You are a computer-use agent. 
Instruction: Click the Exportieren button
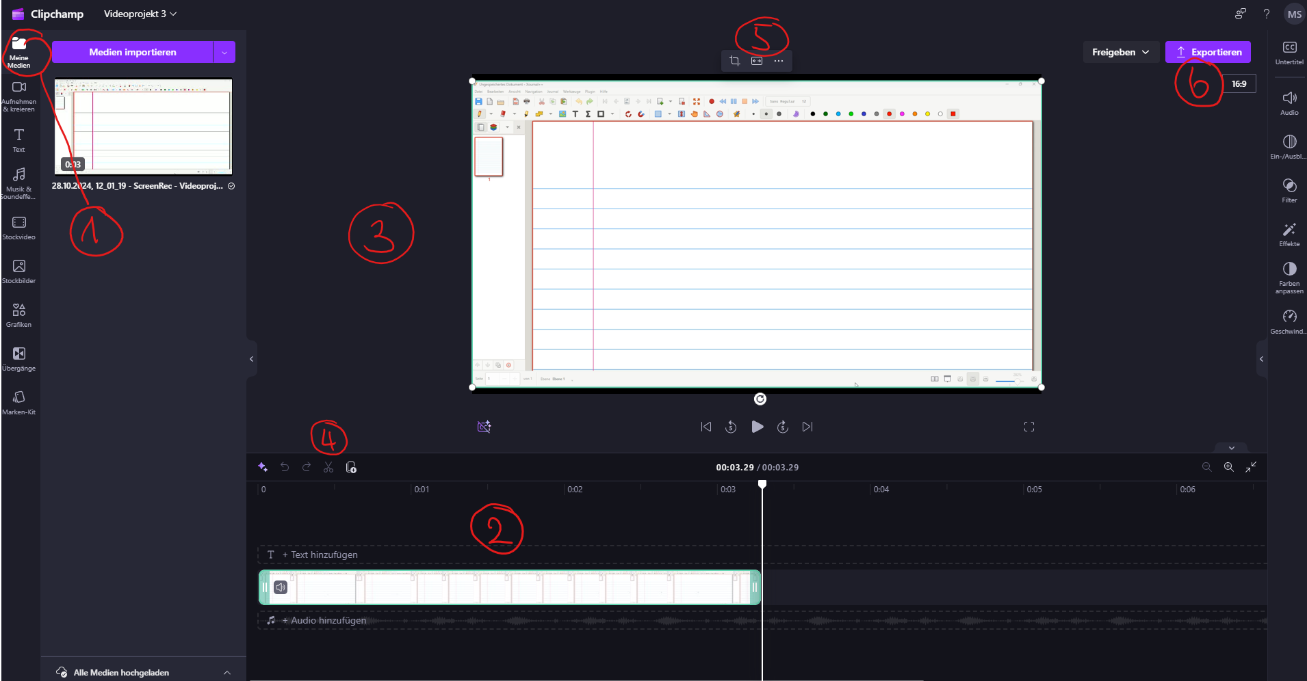[x=1208, y=52]
